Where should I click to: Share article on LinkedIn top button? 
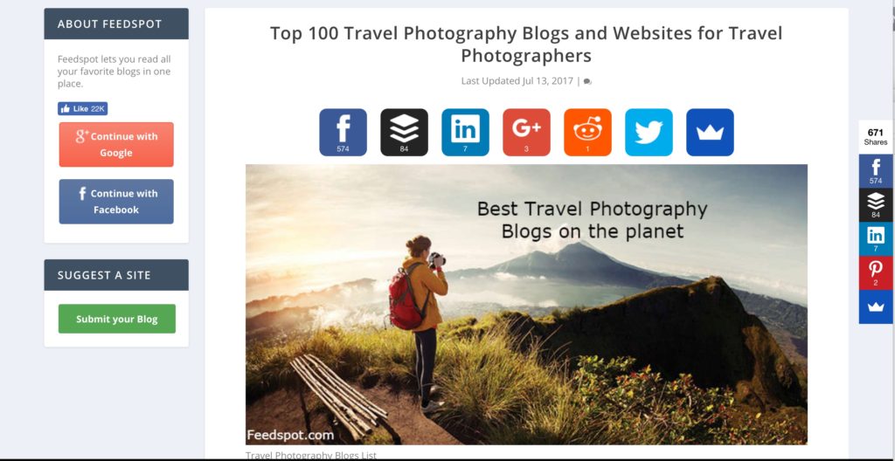point(465,133)
